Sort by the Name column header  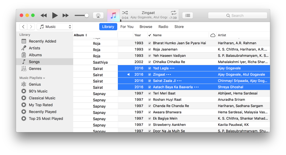[x=180, y=35]
